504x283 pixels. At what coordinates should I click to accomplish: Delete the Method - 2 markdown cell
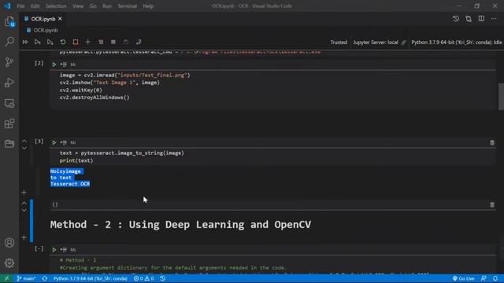[492, 204]
